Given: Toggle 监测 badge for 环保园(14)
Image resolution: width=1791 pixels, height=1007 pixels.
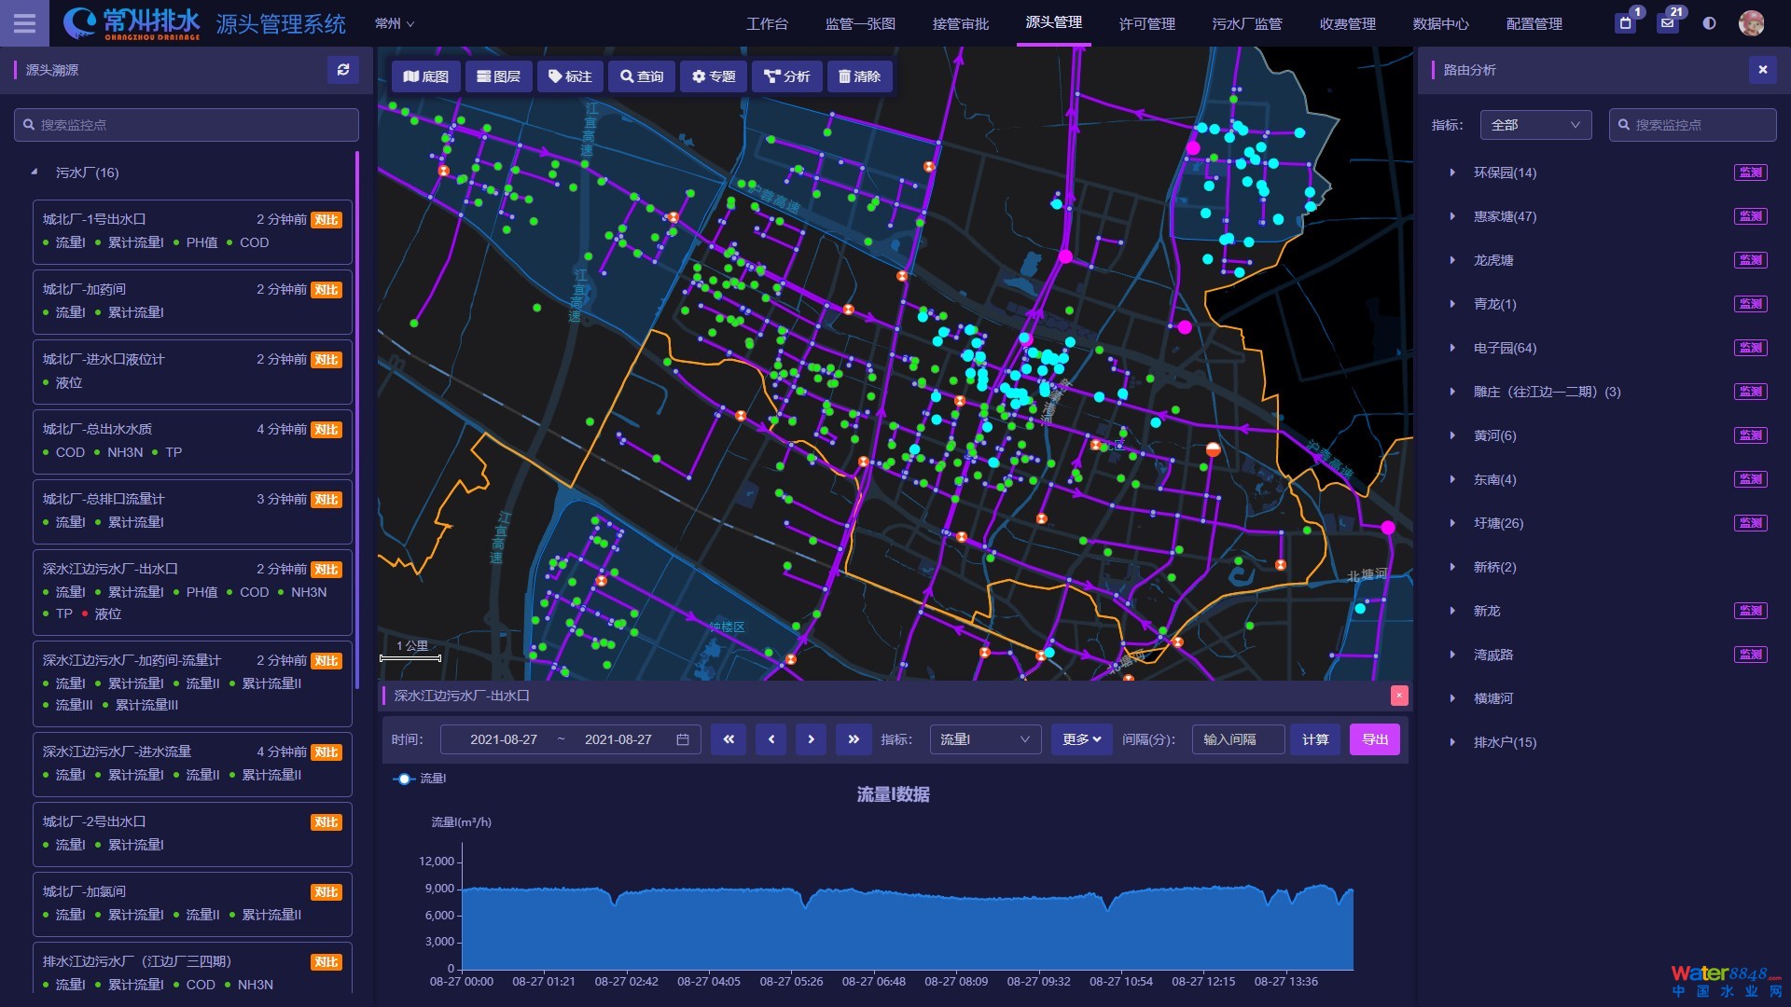Looking at the screenshot, I should tap(1750, 172).
